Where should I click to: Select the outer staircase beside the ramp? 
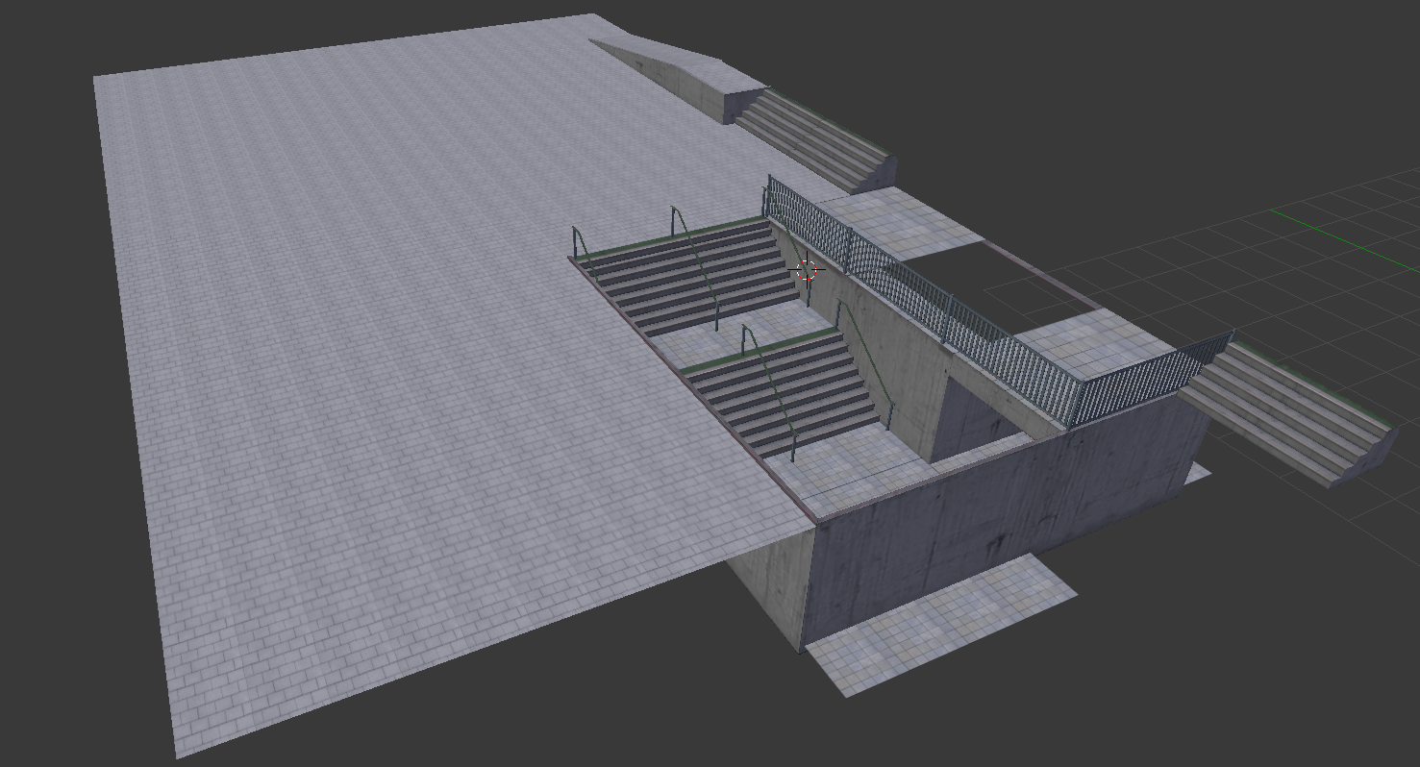pos(817,138)
